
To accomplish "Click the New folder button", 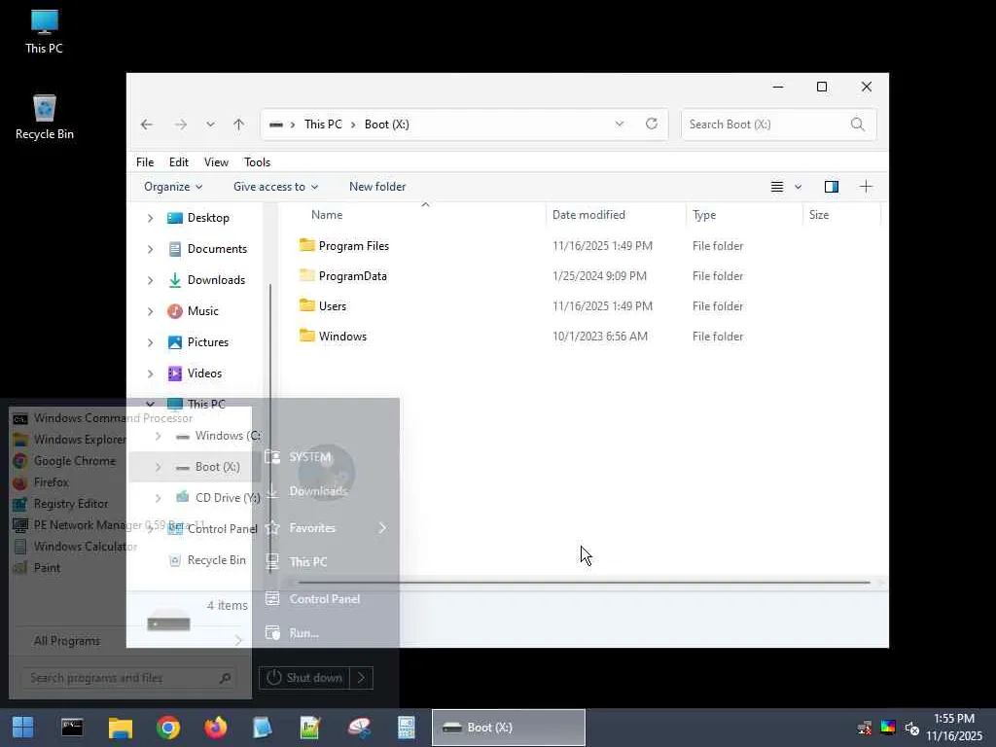I will click(x=377, y=187).
